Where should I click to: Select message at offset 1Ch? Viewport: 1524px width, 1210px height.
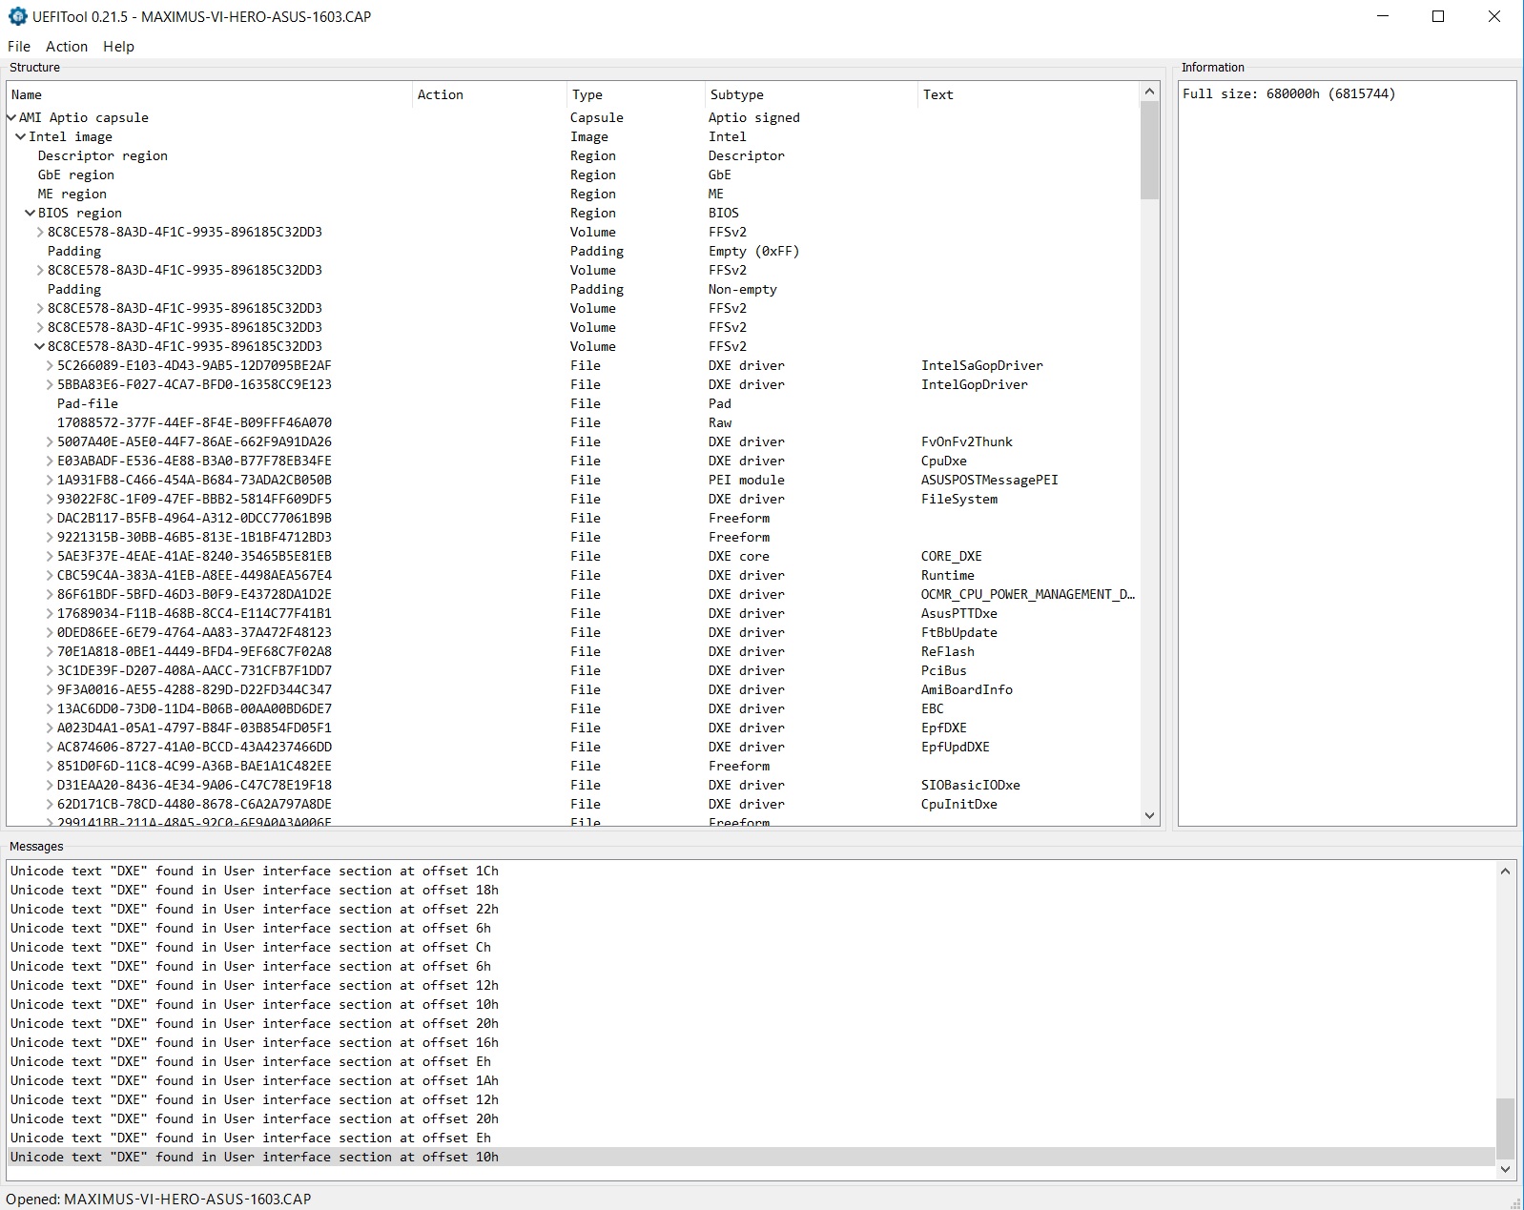(x=752, y=871)
